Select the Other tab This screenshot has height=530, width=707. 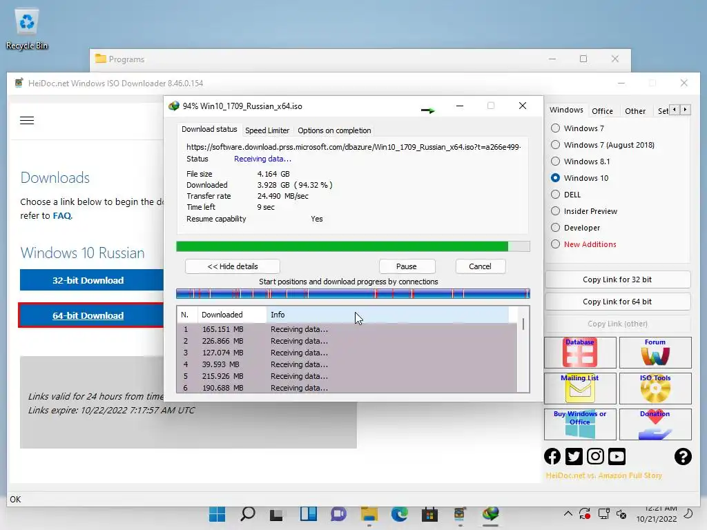[x=635, y=111]
